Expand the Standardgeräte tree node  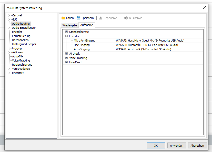pos(67,32)
